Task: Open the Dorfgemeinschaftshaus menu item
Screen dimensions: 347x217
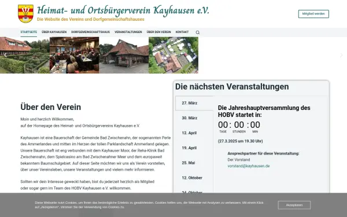Action: click(91, 32)
